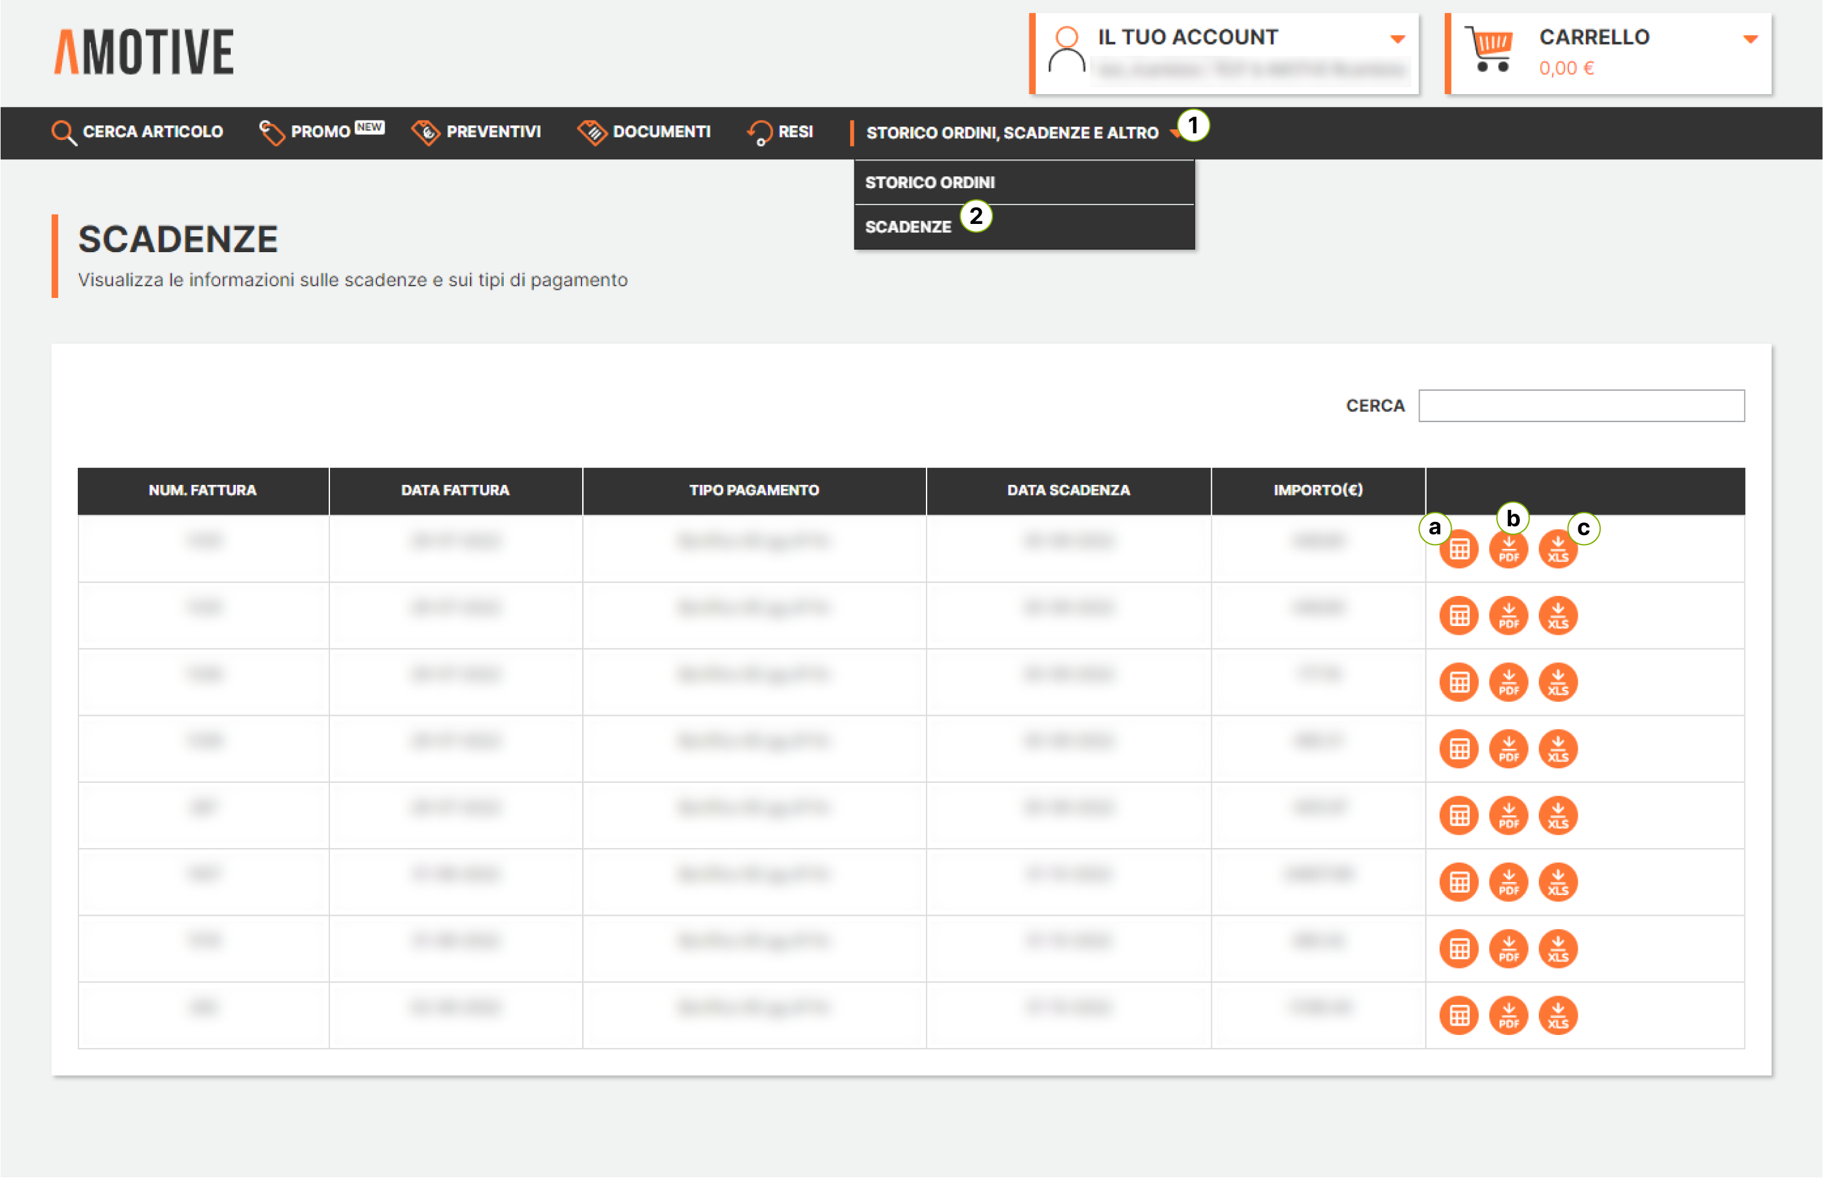This screenshot has height=1178, width=1823.
Task: Download PDF for the first invoice row
Action: (1509, 549)
